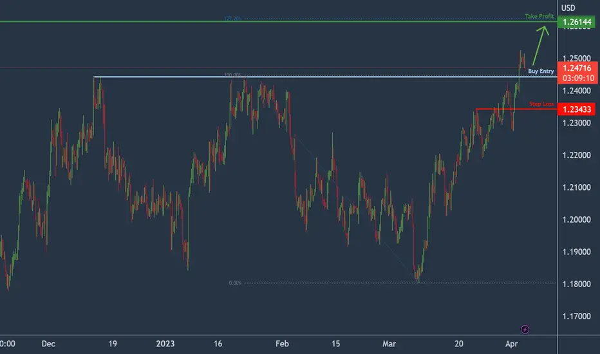Click the 16 date on time axis
Viewport: 600px width, 354px height.
point(218,344)
